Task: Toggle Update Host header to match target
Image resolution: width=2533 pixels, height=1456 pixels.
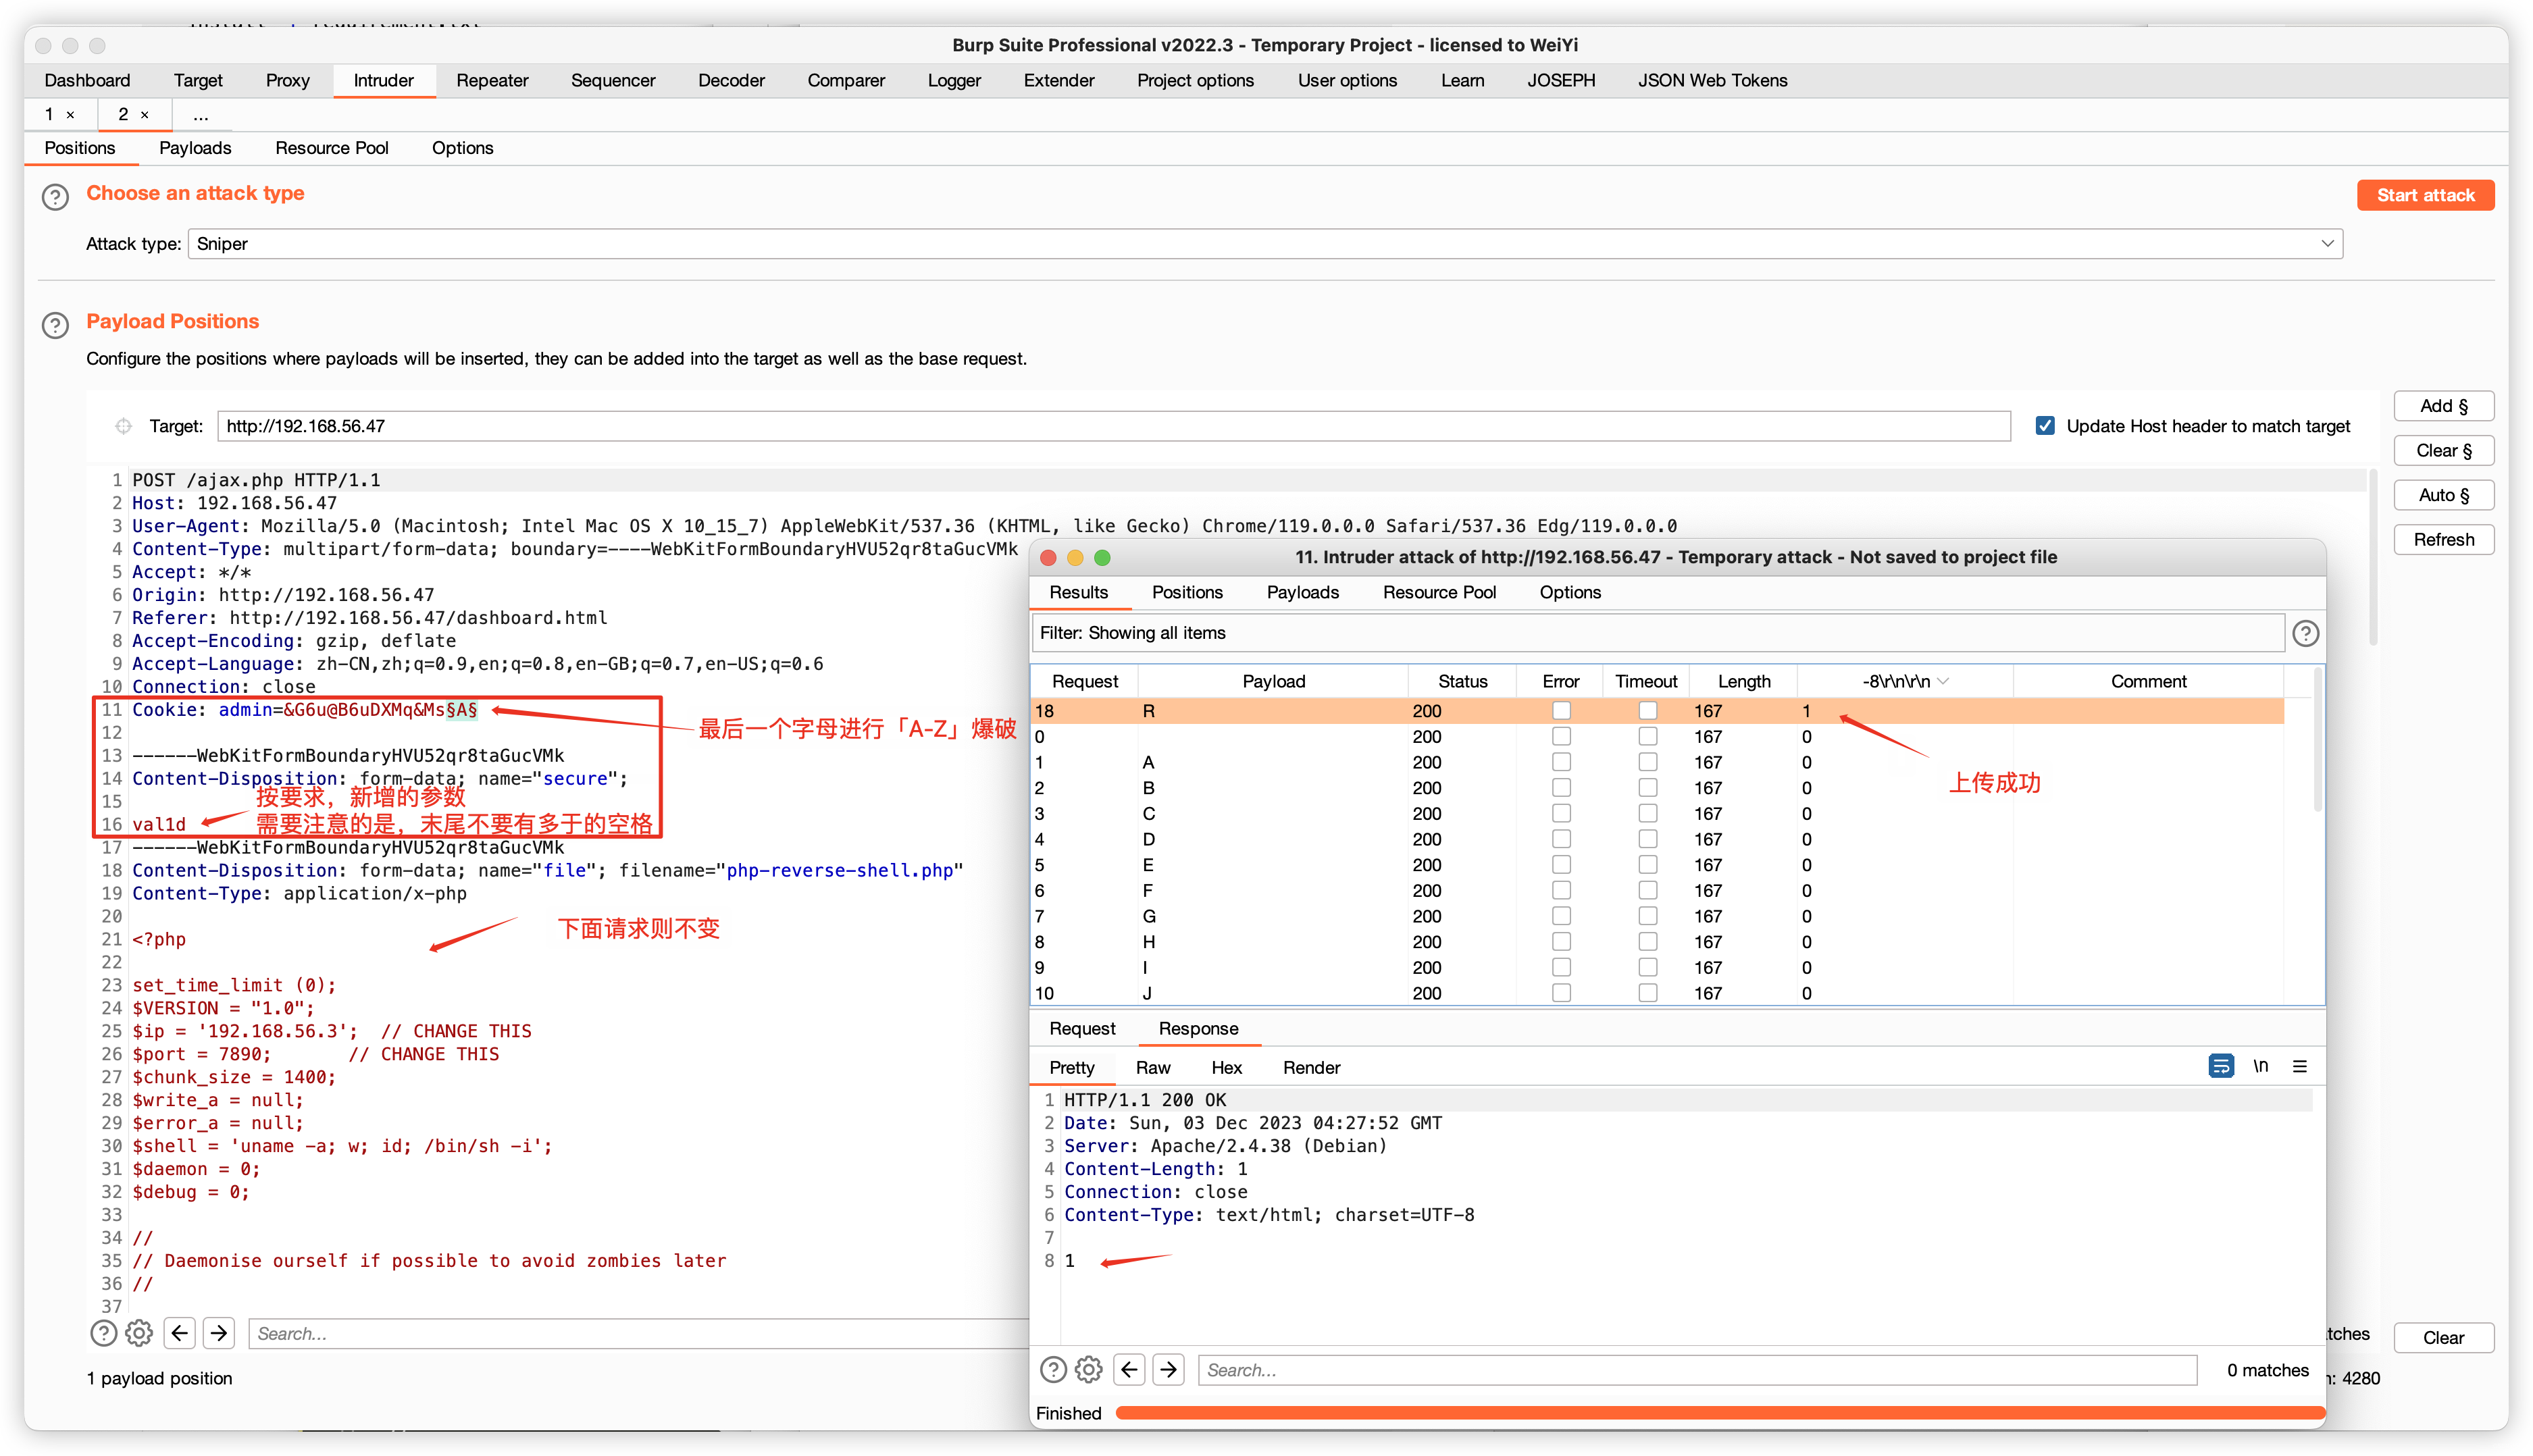Action: pyautogui.click(x=2045, y=426)
